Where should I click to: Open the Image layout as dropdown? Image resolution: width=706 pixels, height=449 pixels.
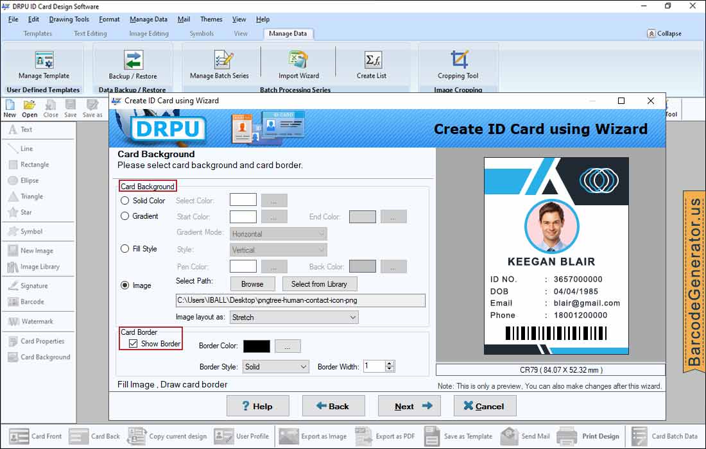click(x=294, y=317)
